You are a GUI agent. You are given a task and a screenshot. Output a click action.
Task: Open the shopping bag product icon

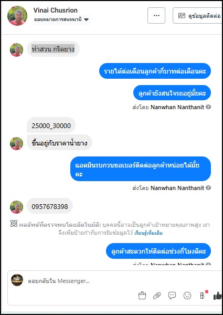click(x=142, y=296)
